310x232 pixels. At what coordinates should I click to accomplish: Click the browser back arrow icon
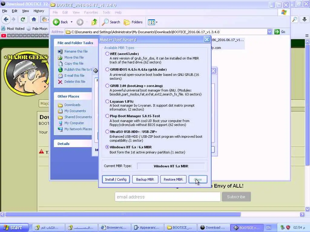(x=6, y=19)
